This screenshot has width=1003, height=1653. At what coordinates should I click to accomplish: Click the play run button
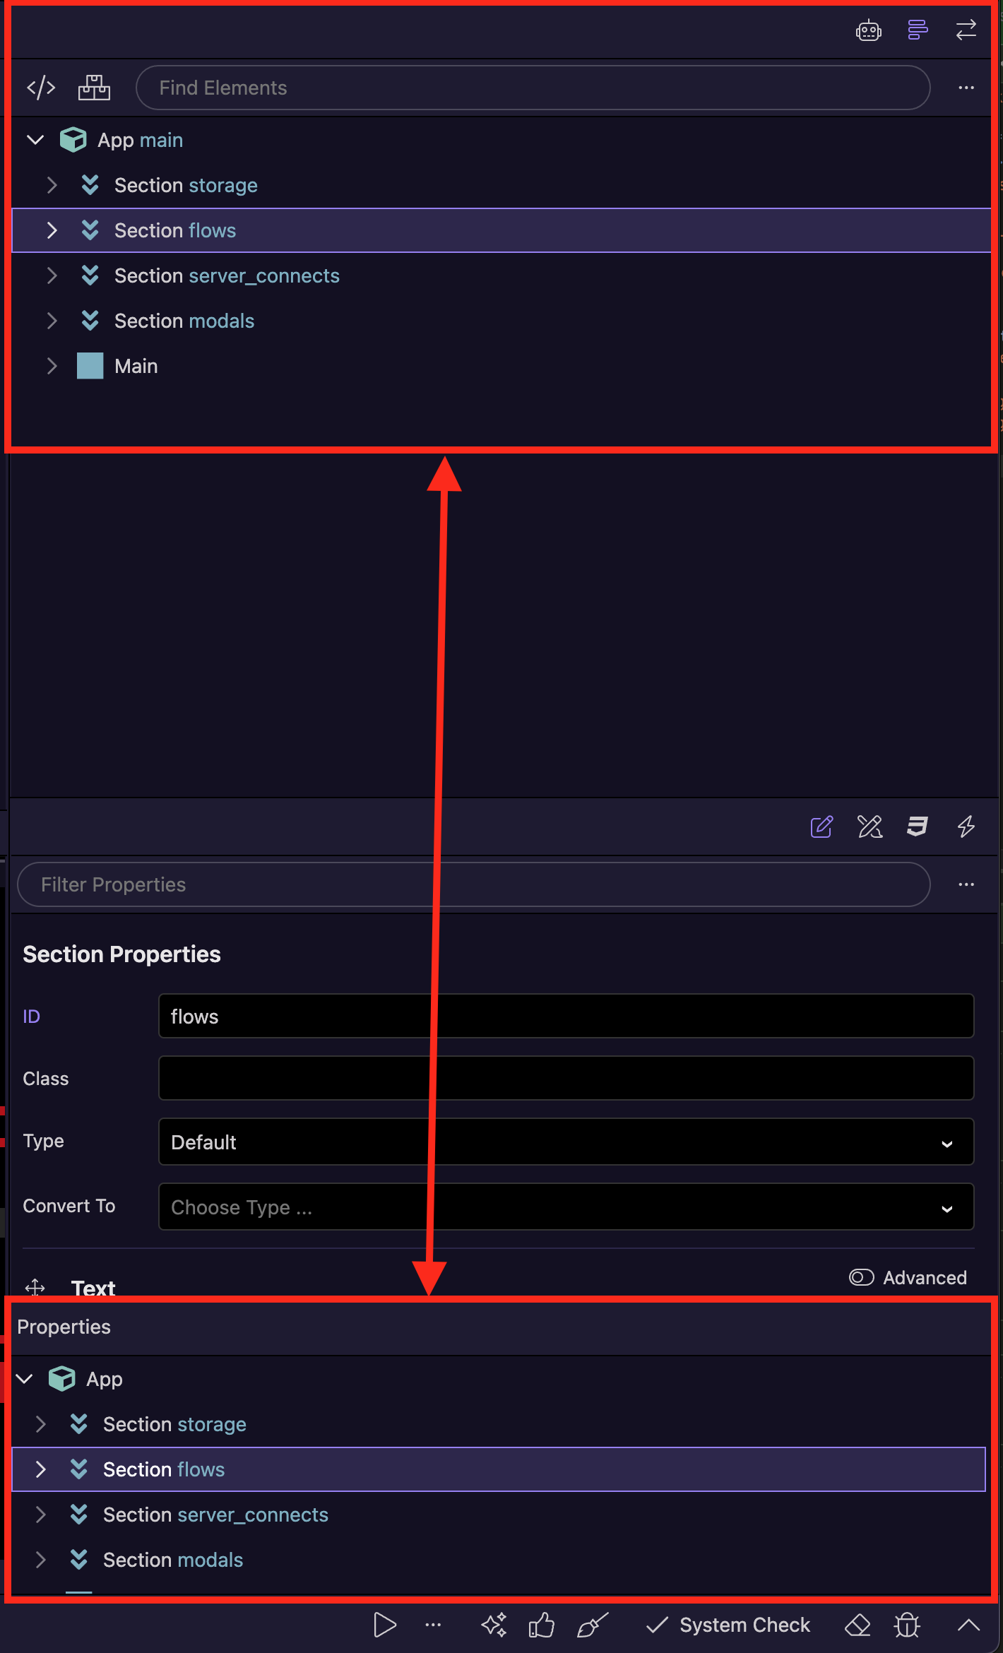pyautogui.click(x=384, y=1625)
